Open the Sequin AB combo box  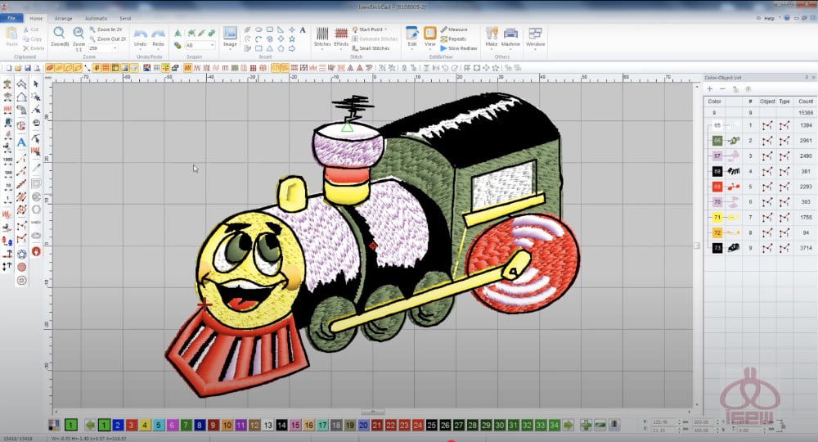(200, 45)
